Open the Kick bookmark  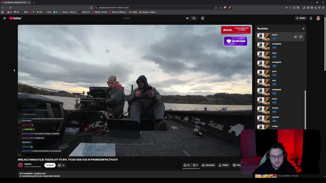click(x=39, y=12)
